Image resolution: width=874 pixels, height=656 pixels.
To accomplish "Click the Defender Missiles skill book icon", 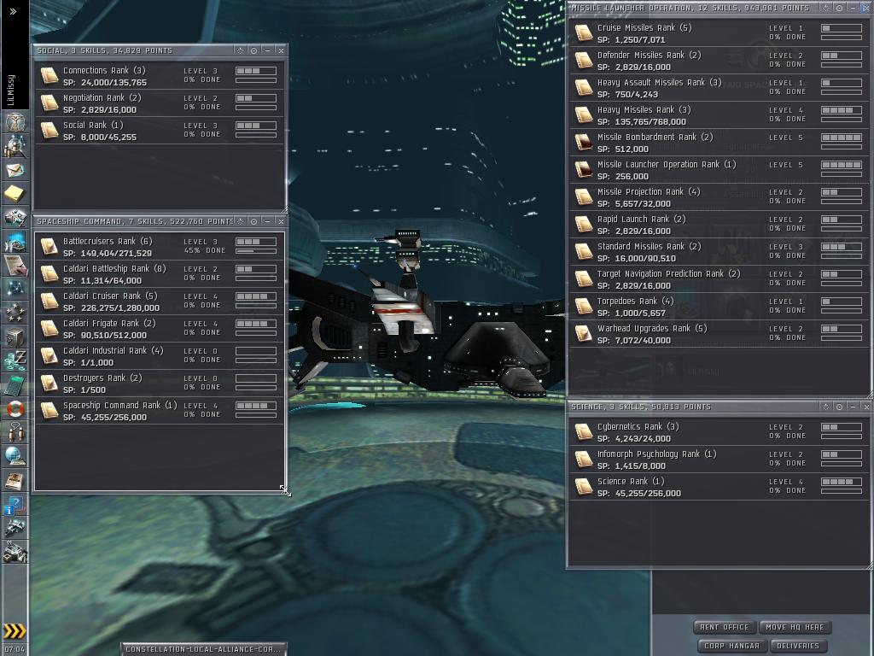I will pos(584,61).
